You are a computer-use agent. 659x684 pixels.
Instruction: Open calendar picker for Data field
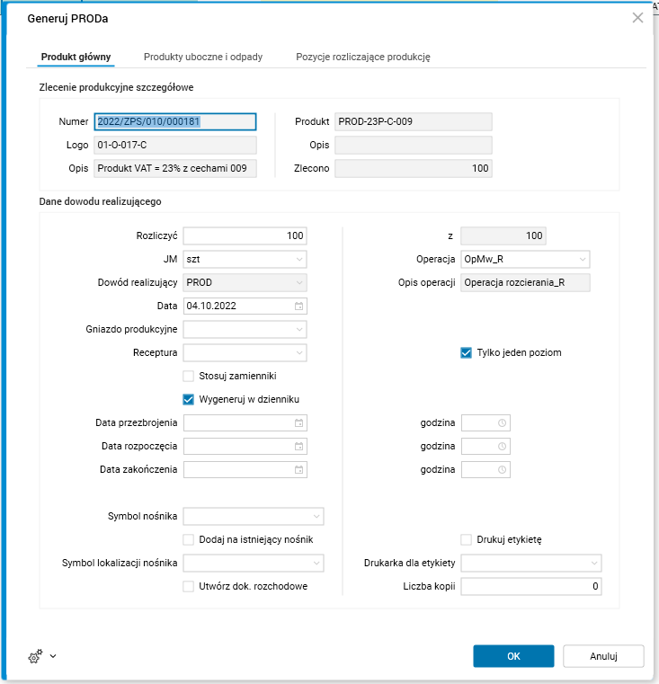point(299,306)
